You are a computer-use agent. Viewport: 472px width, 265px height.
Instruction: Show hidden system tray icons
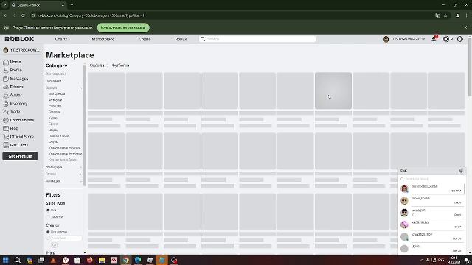(422, 260)
